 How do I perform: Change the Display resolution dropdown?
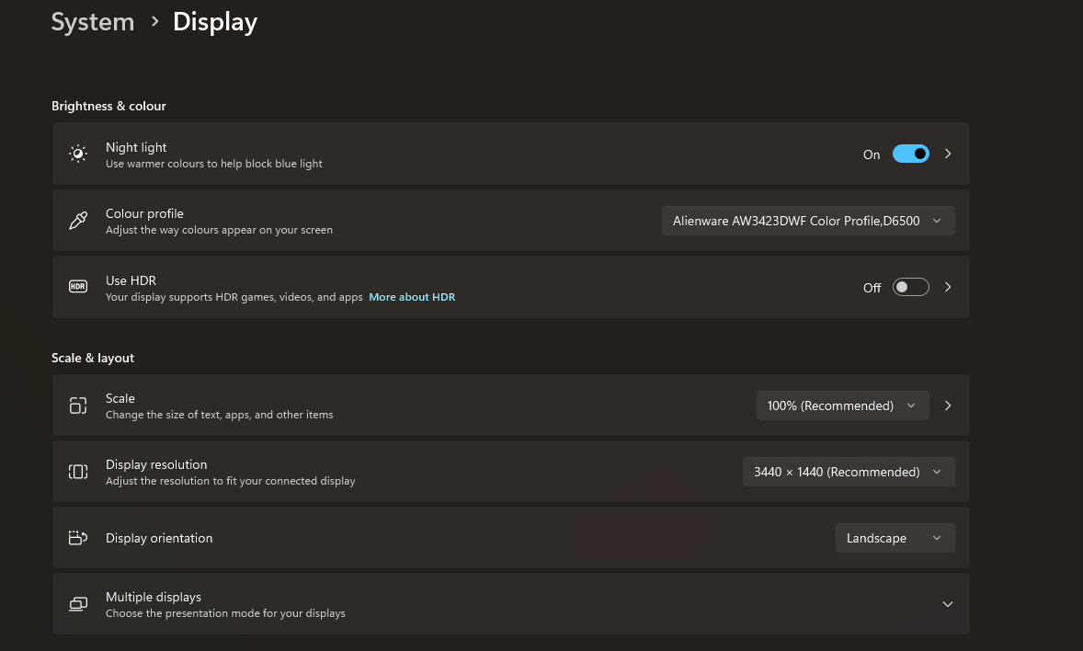[848, 472]
